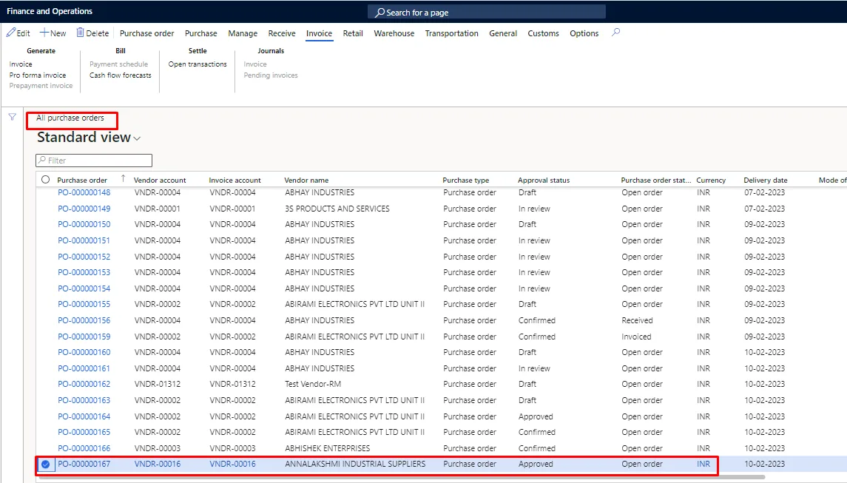Open purchase order PO-000000160
The width and height of the screenshot is (847, 483).
point(84,352)
